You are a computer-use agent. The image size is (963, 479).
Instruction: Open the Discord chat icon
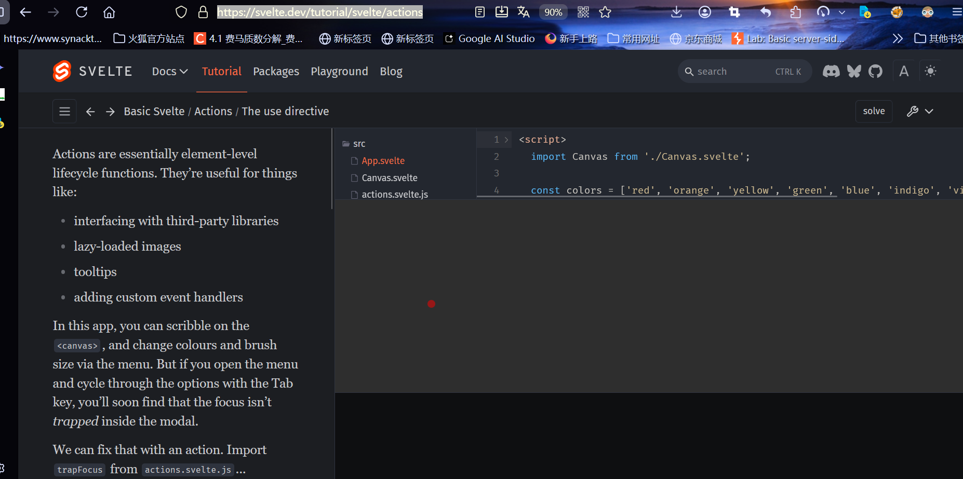click(x=831, y=72)
